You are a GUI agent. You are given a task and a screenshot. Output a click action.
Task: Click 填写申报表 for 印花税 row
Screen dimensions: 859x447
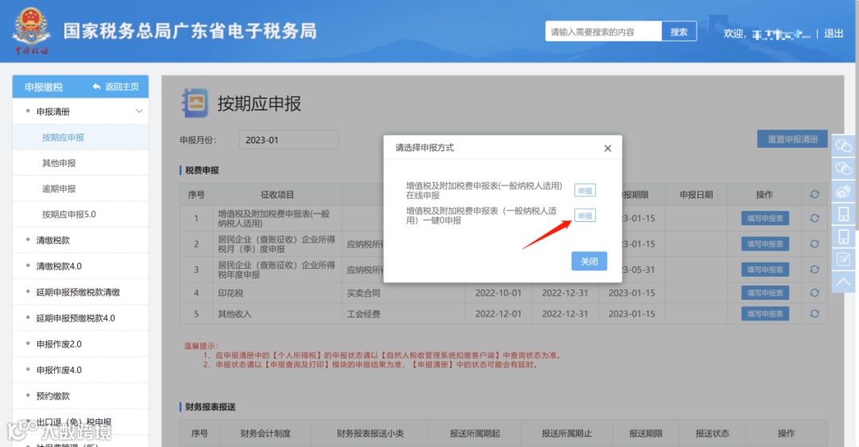765,293
